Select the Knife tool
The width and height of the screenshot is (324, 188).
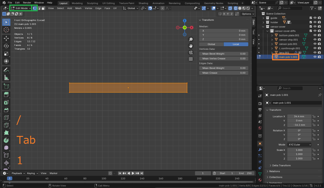6,125
